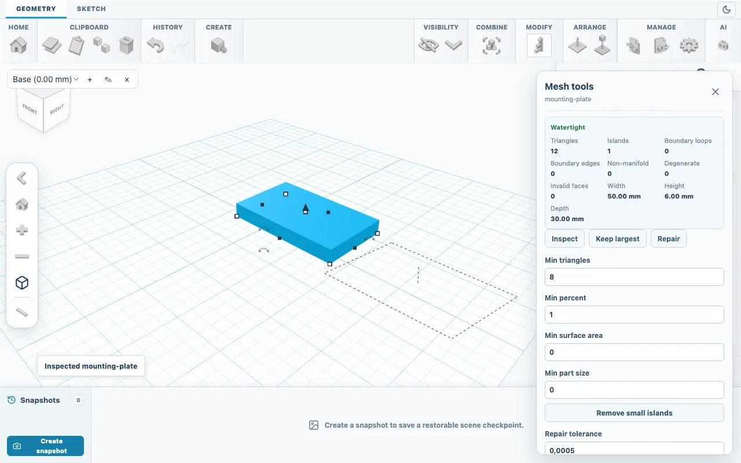Image resolution: width=741 pixels, height=463 pixels.
Task: Click the first Arrange icon with arrow
Action: pyautogui.click(x=578, y=45)
